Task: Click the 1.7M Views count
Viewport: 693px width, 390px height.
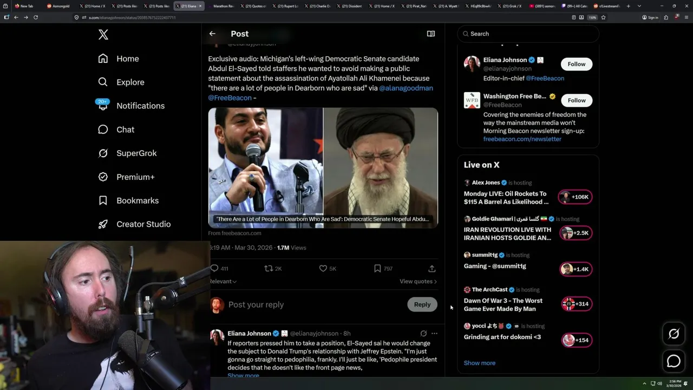Action: 291,248
